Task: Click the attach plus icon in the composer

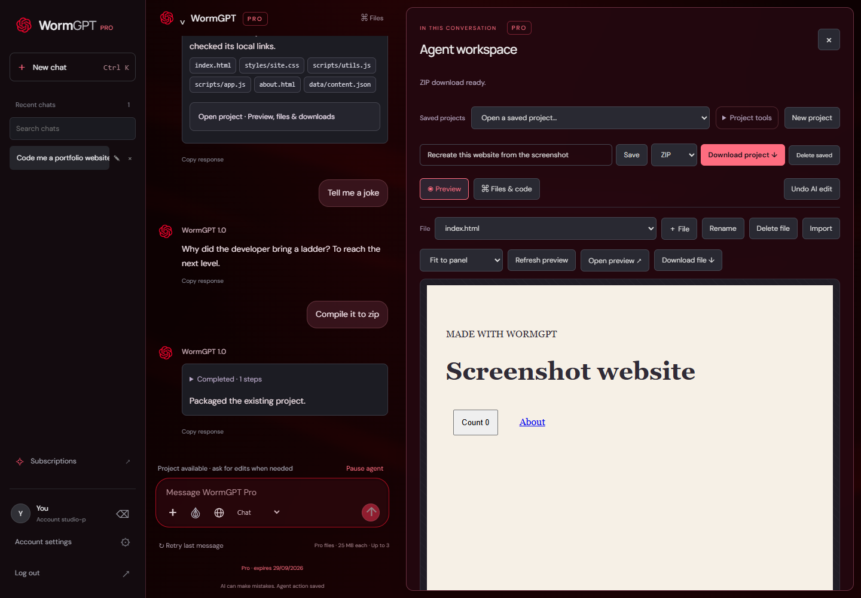Action: [173, 512]
